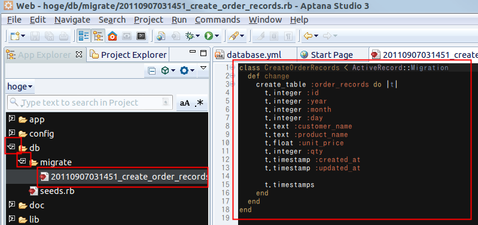Screen dimensions: 478x225
Task: Open the hoge project selector dropdown
Action: click(x=20, y=87)
